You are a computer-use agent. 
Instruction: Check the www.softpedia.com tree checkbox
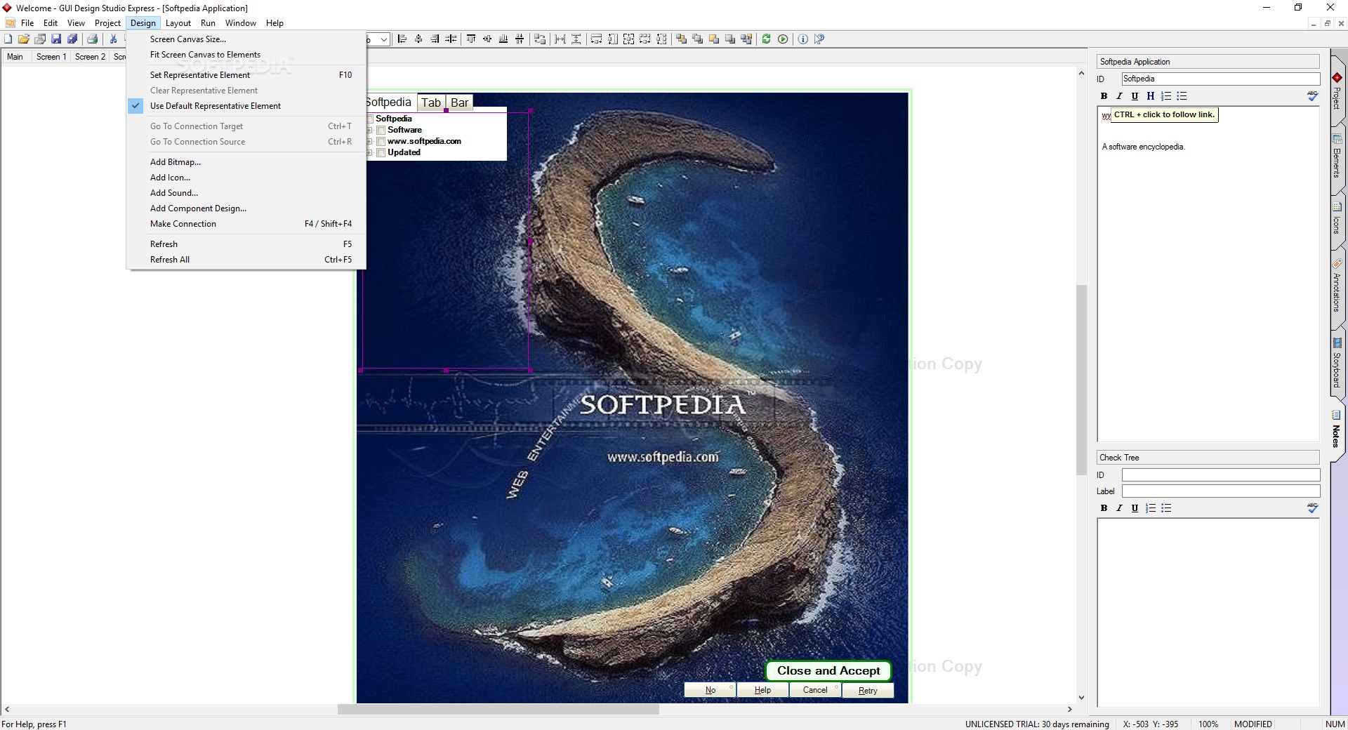click(381, 141)
